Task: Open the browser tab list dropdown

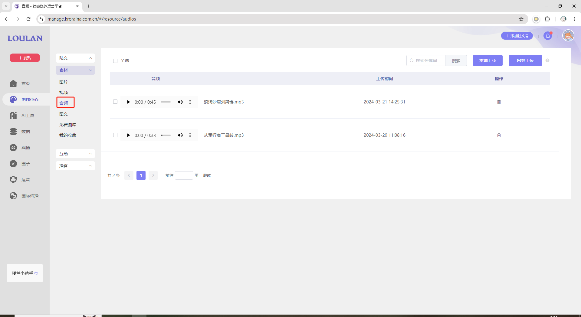Action: point(6,6)
